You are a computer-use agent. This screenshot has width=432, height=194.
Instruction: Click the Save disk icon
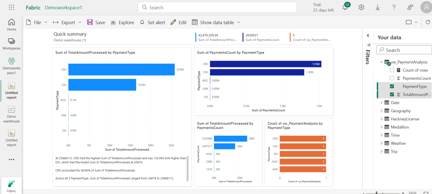pyautogui.click(x=90, y=22)
